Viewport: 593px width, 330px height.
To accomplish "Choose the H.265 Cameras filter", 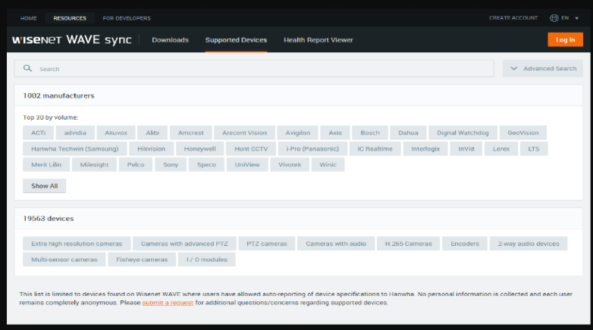I will tap(408, 244).
